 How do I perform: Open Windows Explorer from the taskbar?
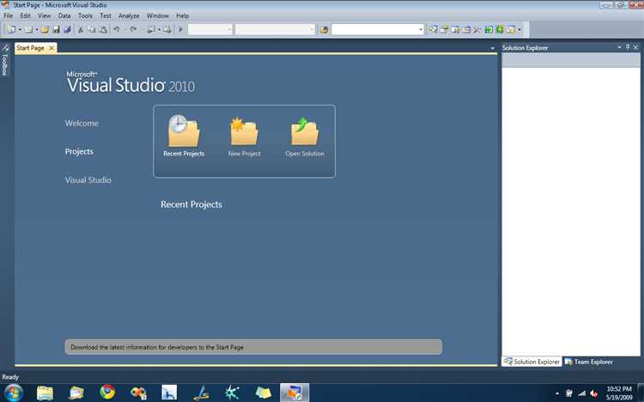[x=45, y=393]
